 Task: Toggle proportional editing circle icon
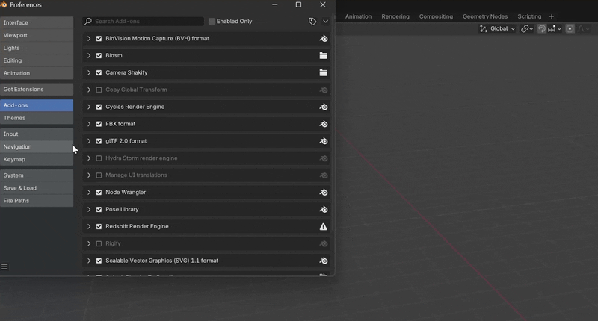point(570,28)
